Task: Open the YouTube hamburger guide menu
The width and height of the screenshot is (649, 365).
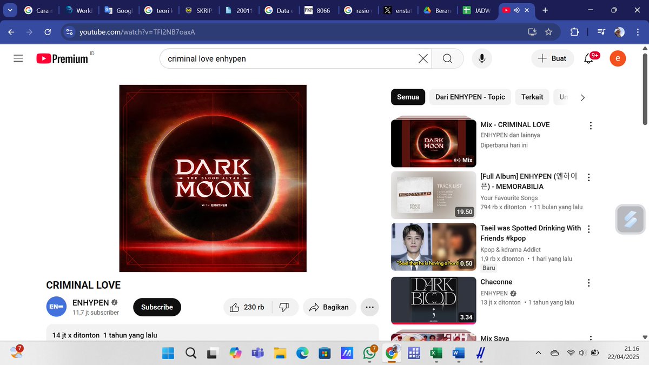Action: tap(18, 58)
